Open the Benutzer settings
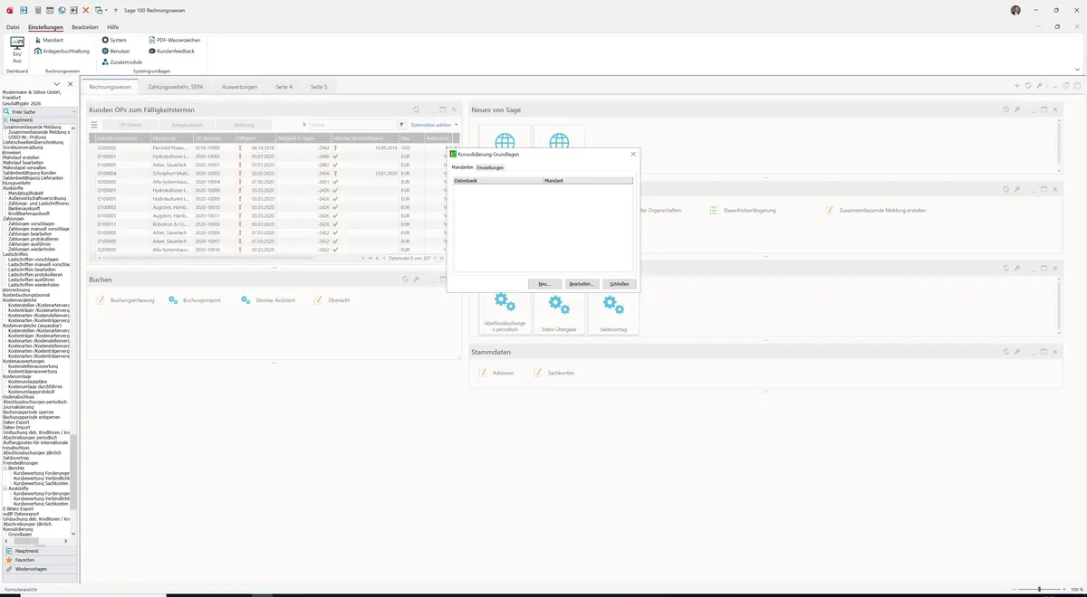Screen dimensions: 1087x597 (116, 52)
